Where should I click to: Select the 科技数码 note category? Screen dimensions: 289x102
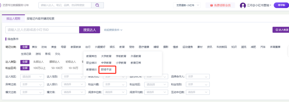pyautogui.click(x=222, y=47)
